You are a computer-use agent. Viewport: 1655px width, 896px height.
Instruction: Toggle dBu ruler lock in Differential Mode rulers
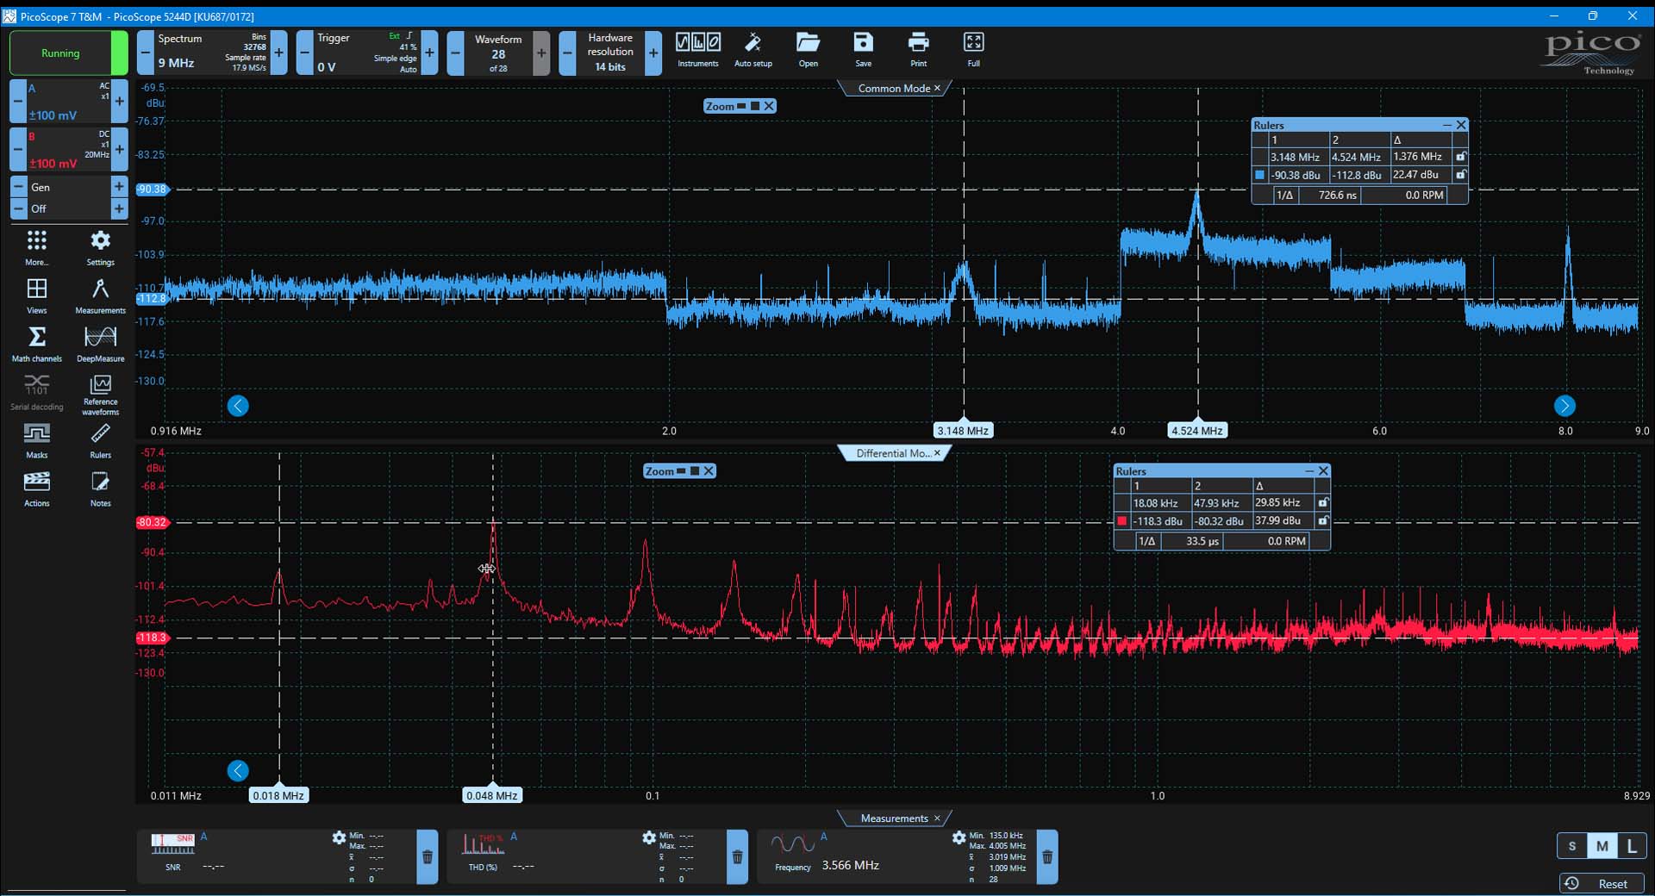pos(1323,521)
